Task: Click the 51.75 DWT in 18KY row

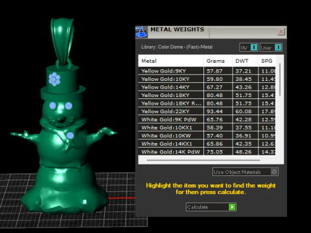Action: [245, 95]
